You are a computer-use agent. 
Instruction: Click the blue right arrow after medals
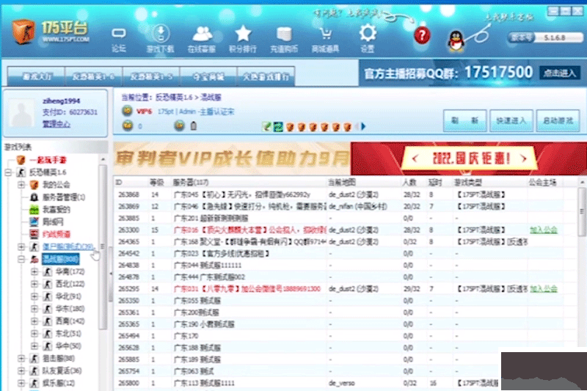pos(362,126)
